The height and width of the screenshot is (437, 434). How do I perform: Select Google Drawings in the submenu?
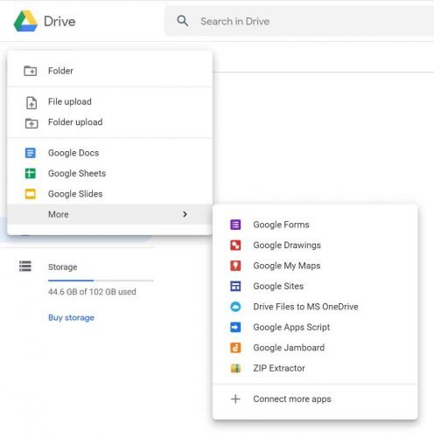pos(315,245)
